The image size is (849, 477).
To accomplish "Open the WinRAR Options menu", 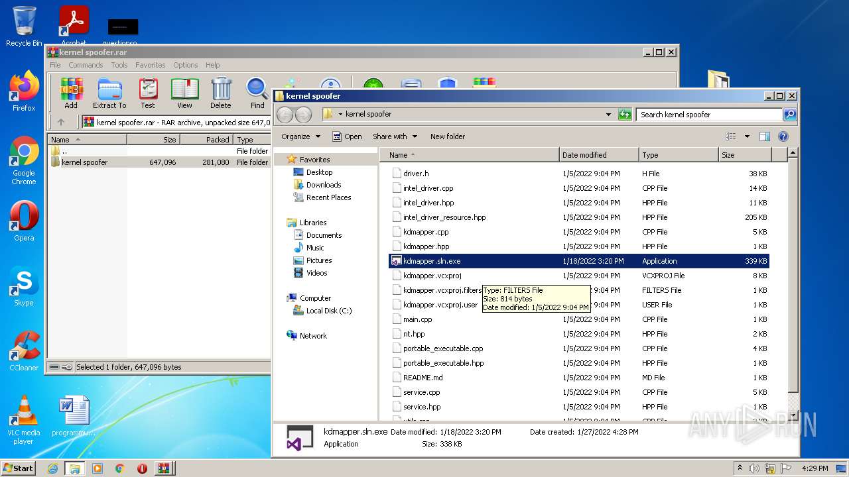I will [x=186, y=65].
